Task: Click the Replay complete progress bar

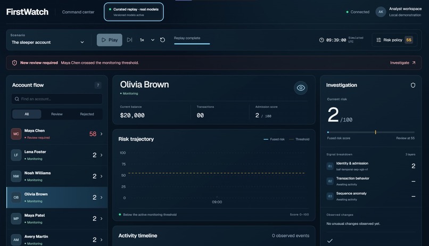Action: click(192, 44)
